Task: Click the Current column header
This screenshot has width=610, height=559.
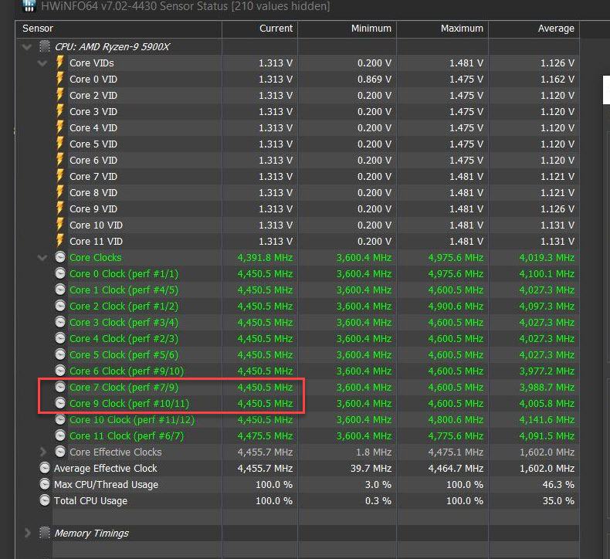Action: tap(259, 29)
